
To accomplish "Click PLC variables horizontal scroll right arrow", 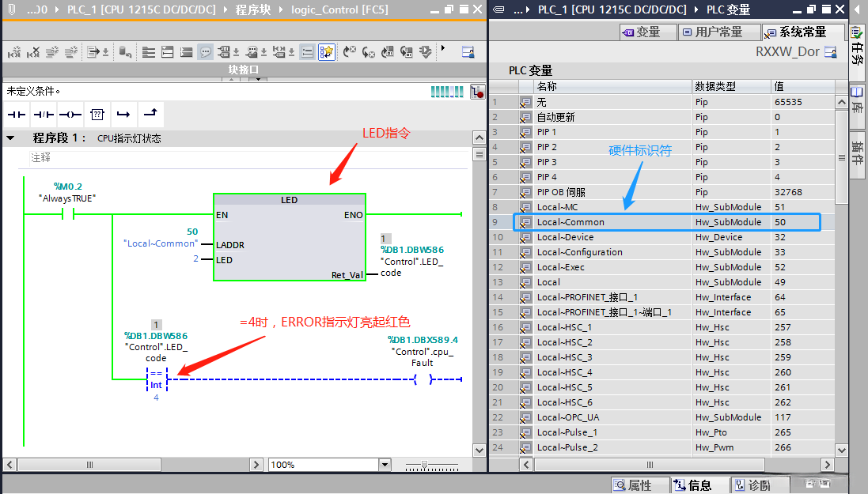I will click(x=827, y=465).
